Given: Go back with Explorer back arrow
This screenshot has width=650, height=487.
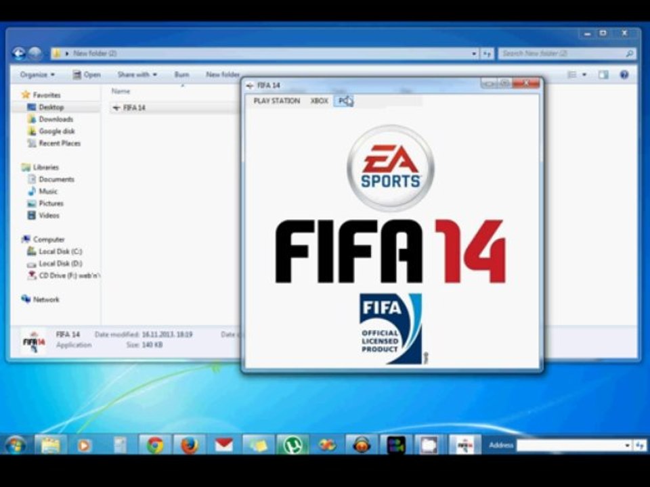Looking at the screenshot, I should pos(19,53).
